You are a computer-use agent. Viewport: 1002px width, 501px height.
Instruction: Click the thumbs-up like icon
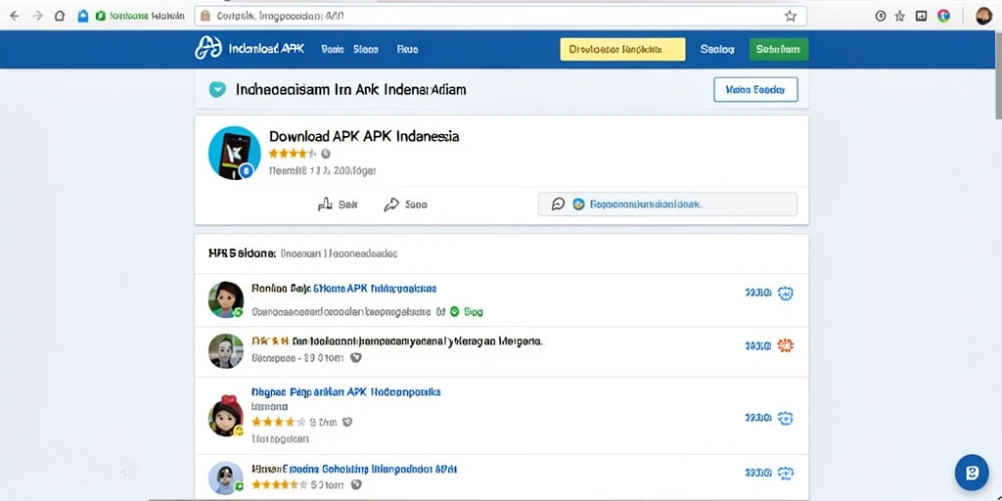coord(325,205)
